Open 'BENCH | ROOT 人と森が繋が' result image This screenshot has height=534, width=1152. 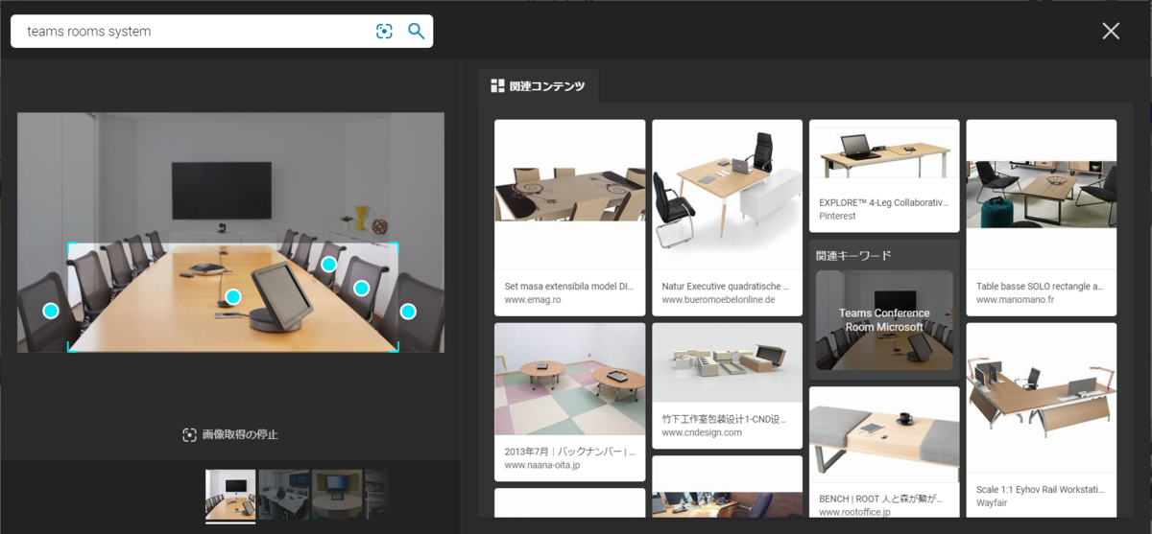coord(884,435)
